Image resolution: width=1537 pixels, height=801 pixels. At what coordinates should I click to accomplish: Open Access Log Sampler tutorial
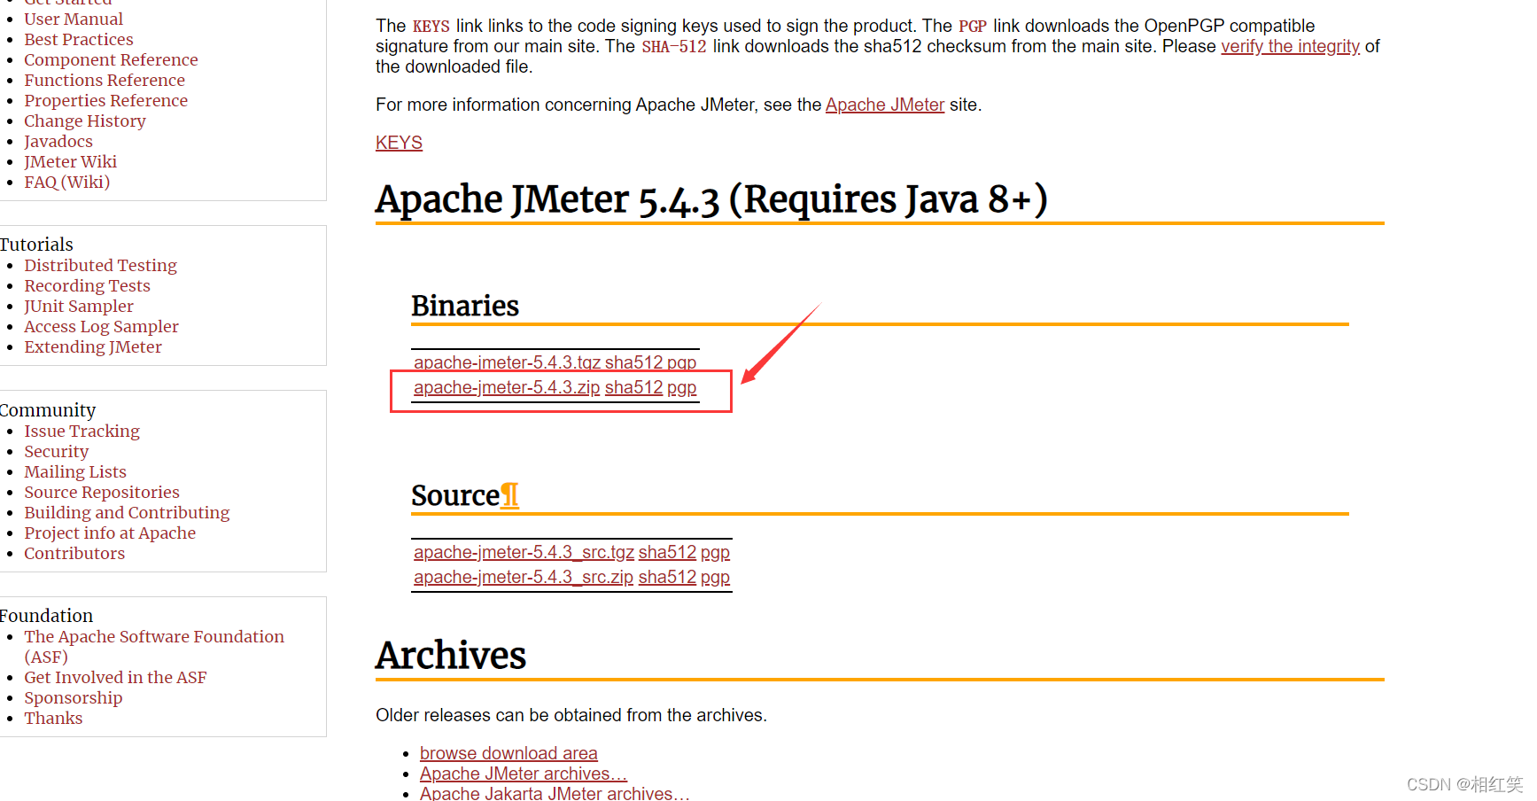click(101, 326)
